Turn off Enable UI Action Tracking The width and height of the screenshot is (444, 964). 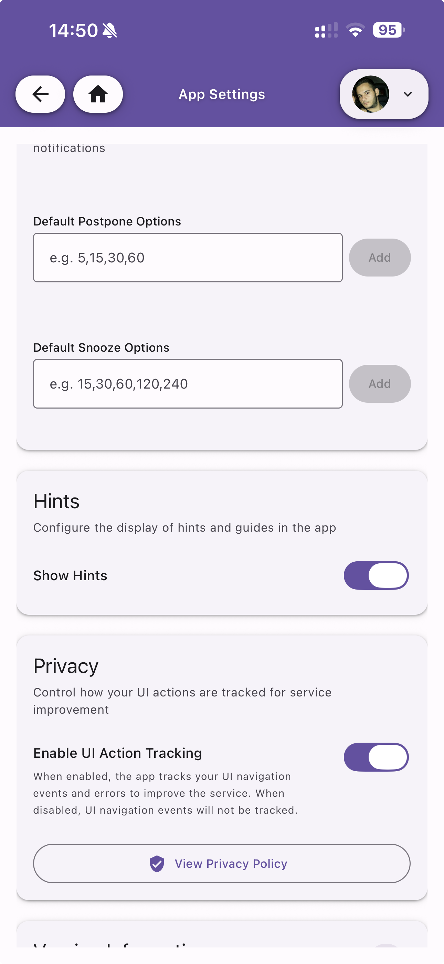pyautogui.click(x=376, y=757)
